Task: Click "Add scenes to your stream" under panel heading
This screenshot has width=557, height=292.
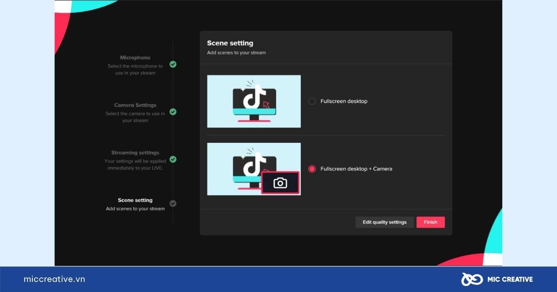Action: tap(236, 53)
